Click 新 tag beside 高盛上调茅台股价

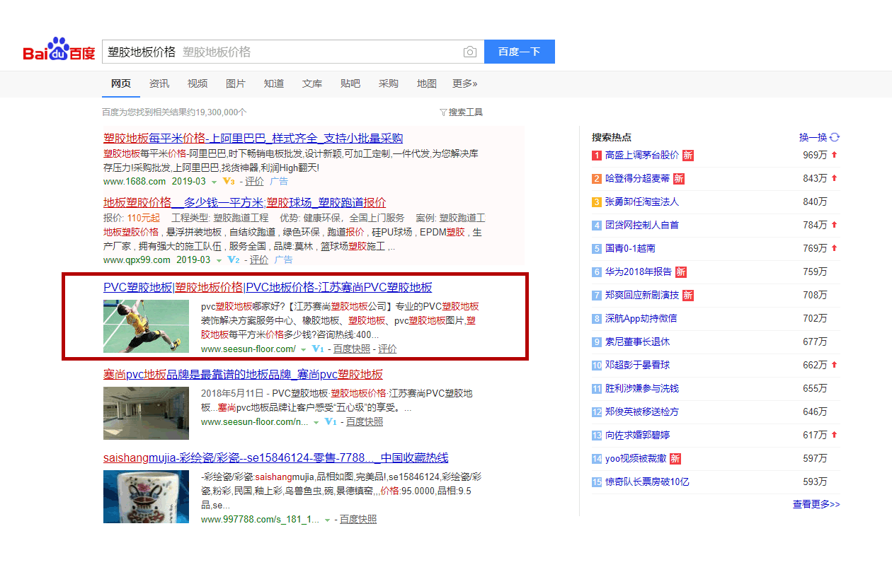click(x=688, y=155)
